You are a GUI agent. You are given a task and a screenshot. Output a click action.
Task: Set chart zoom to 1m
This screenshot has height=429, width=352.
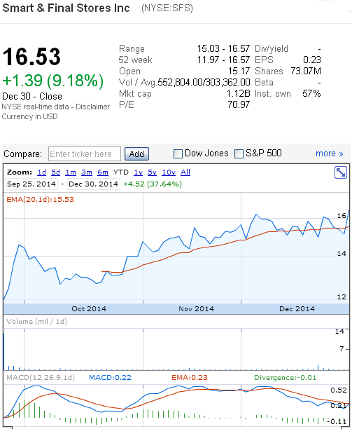click(71, 172)
